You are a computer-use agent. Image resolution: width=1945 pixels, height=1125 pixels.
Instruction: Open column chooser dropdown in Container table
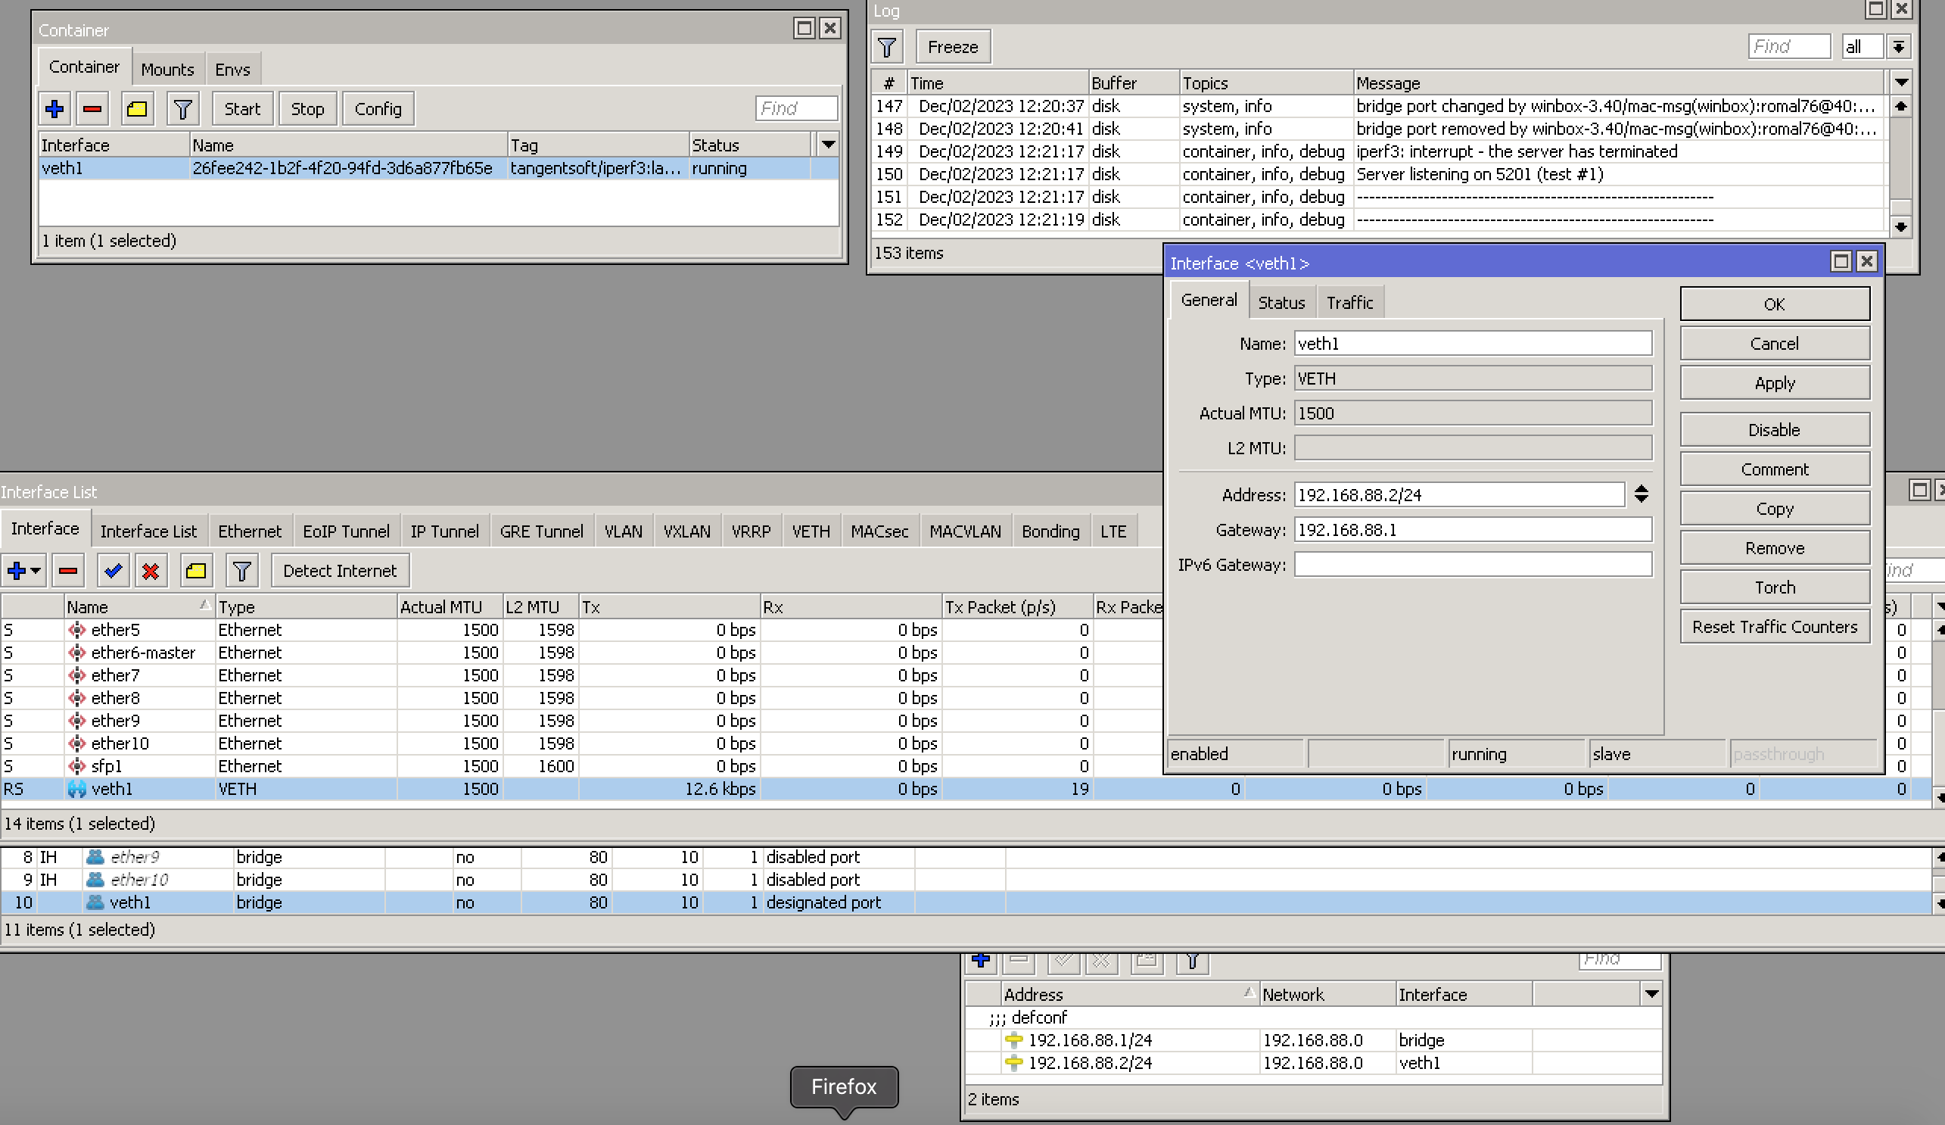(828, 145)
